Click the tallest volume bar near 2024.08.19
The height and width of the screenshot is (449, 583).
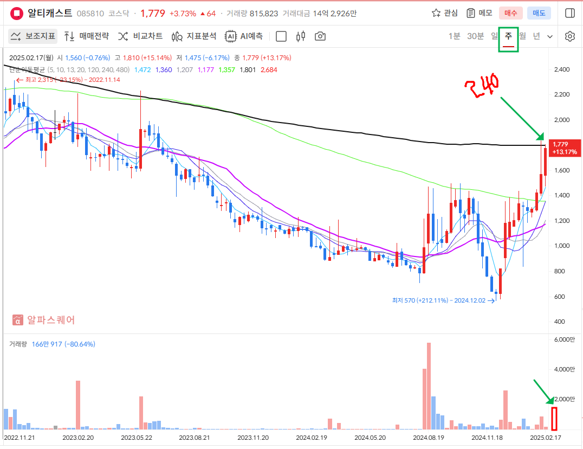[x=429, y=386]
